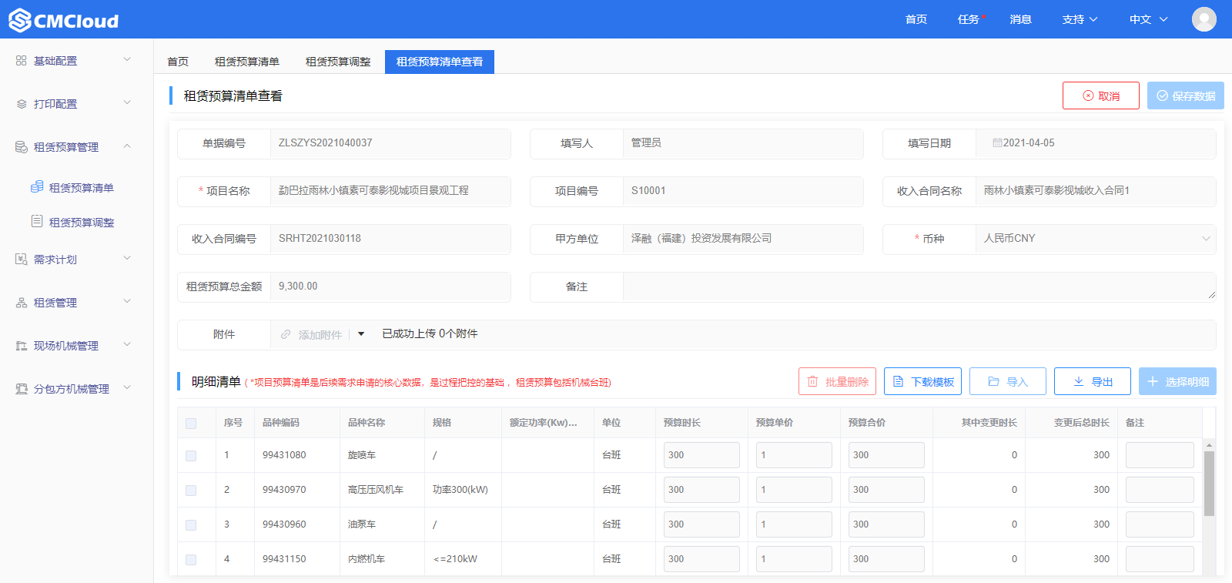Viewport: 1232px width, 583px height.
Task: Click the plus icon in 选择明细
Action: click(1153, 381)
